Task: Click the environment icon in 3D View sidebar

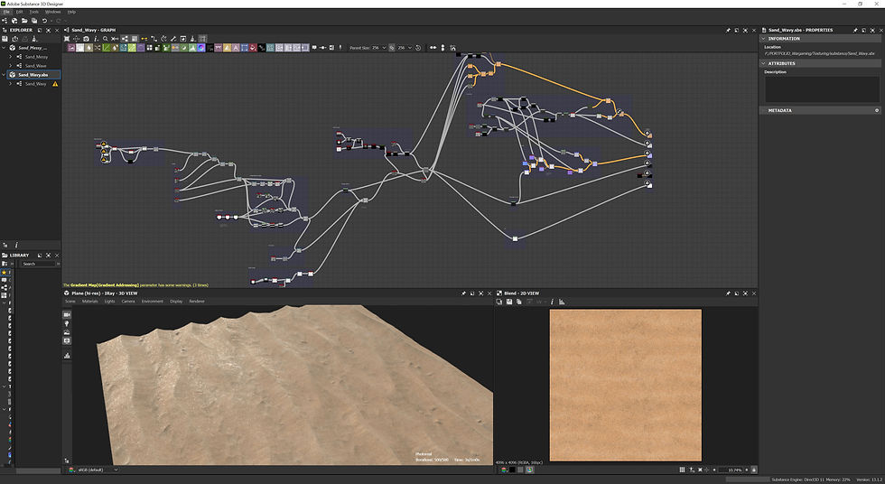Action: coord(67,332)
